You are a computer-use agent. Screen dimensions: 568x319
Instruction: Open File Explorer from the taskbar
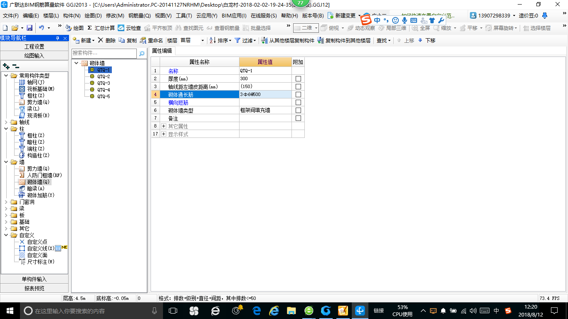tap(291, 310)
